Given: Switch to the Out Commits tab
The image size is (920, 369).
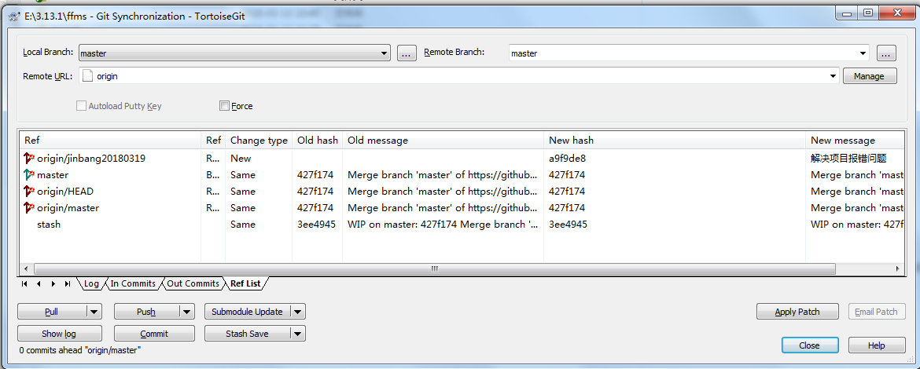Looking at the screenshot, I should click(193, 283).
